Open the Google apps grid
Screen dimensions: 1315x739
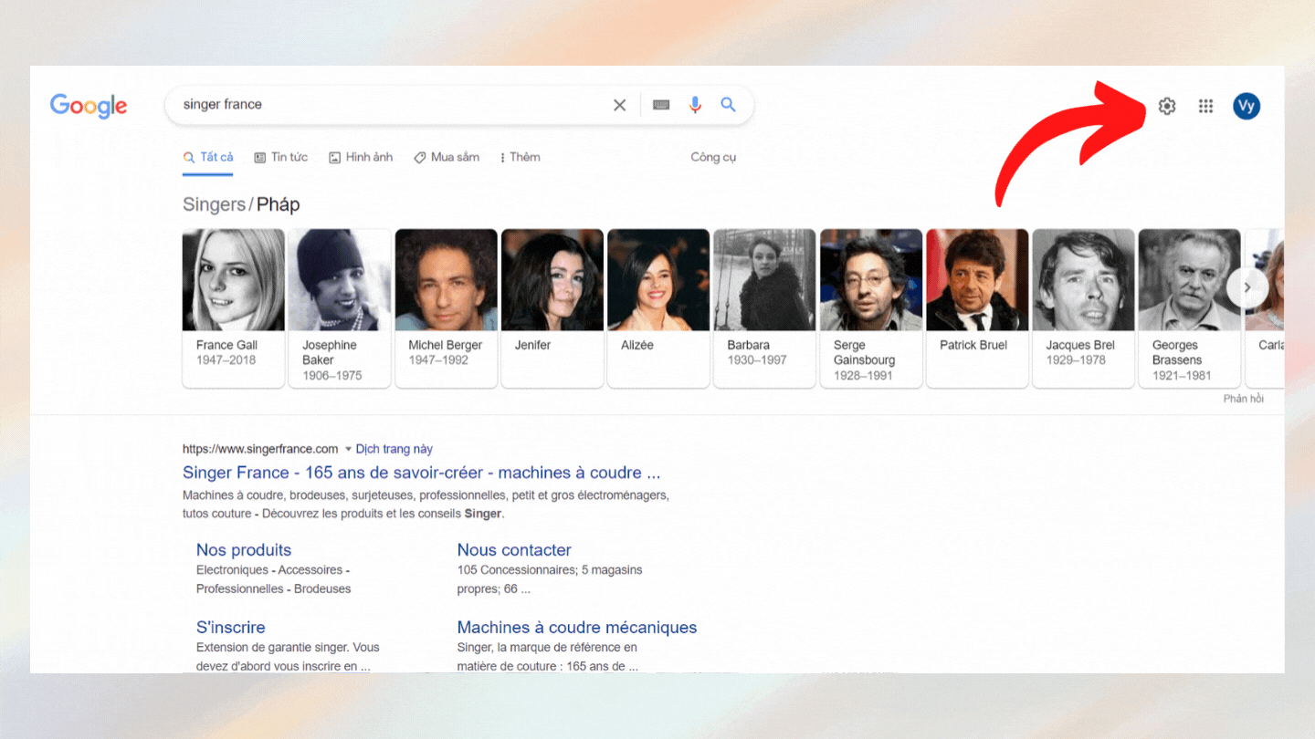point(1205,106)
